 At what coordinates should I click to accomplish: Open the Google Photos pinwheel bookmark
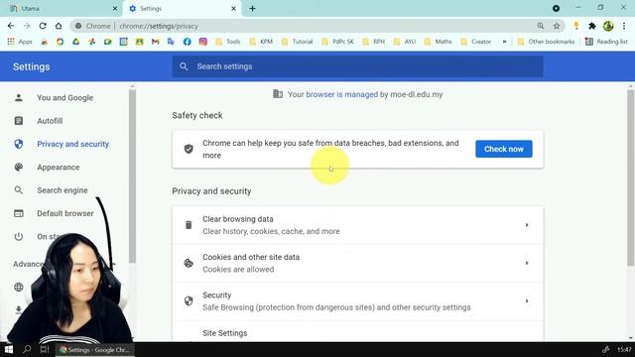coord(92,42)
